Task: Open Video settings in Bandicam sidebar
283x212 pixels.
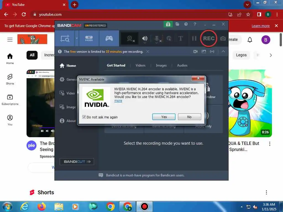Action: 67,93
